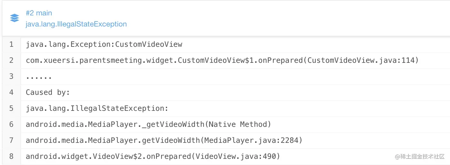The image size is (450, 165).
Task: Click the "Caused by:" line
Action: [x=48, y=92]
